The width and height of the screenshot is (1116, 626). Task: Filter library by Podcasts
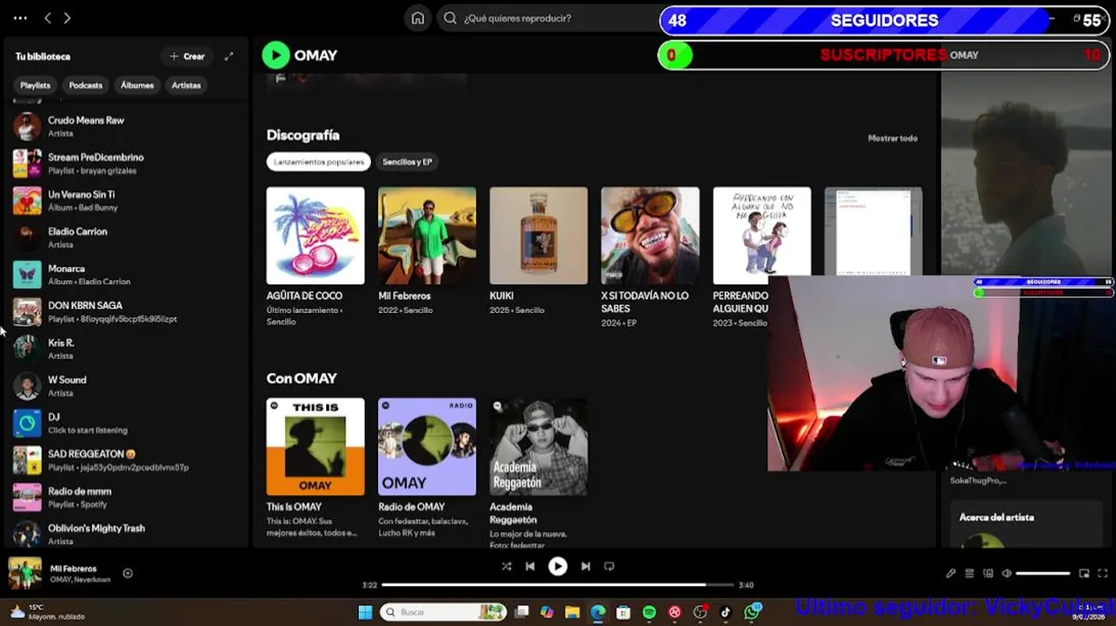pyautogui.click(x=85, y=85)
